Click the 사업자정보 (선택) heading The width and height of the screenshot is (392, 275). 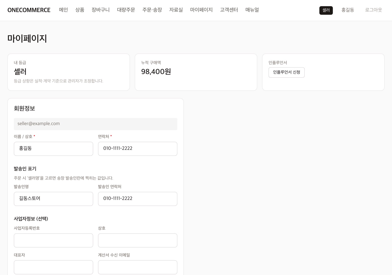[31, 219]
